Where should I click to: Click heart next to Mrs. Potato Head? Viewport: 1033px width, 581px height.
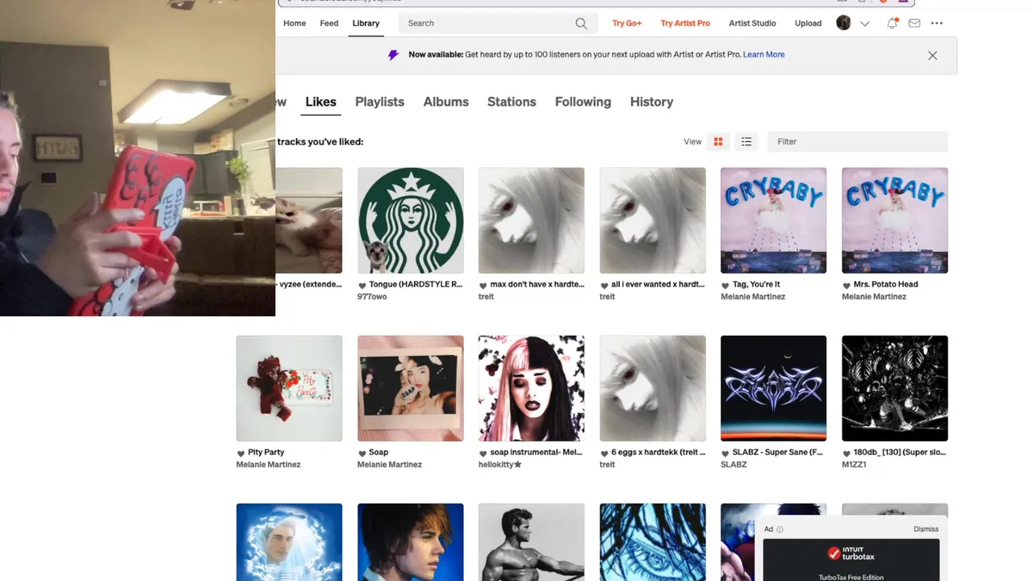coord(847,286)
